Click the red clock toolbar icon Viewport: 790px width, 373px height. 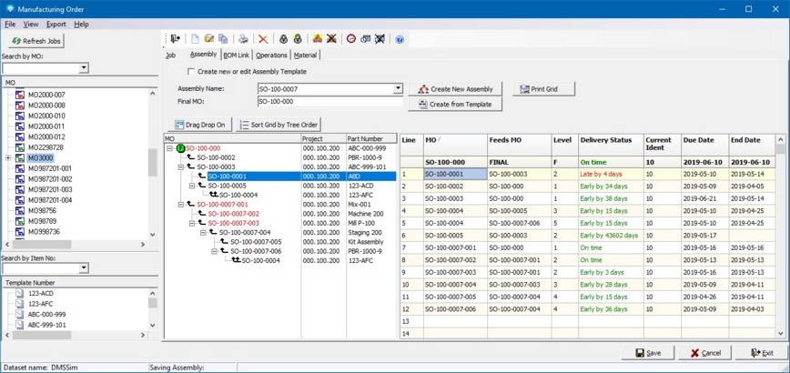click(351, 39)
